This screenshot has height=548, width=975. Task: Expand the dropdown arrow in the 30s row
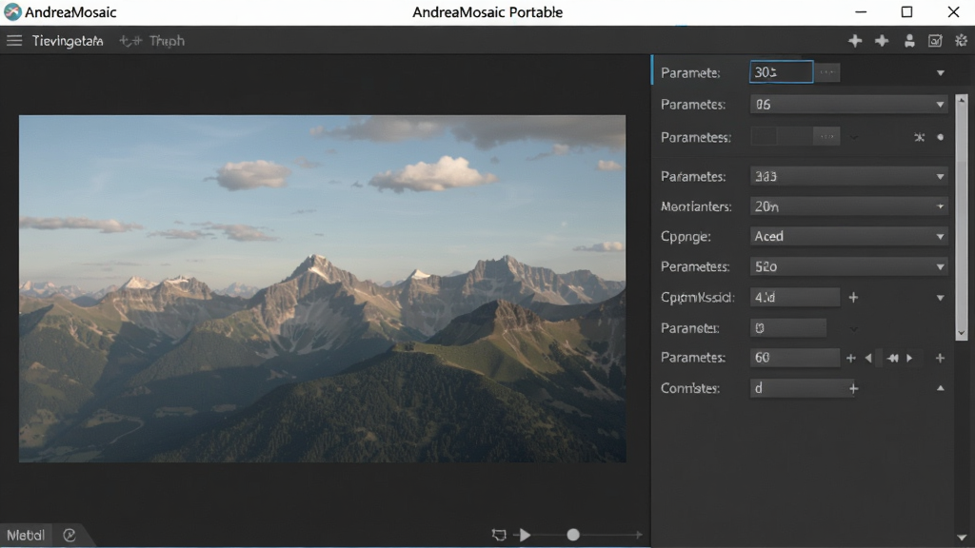(940, 73)
